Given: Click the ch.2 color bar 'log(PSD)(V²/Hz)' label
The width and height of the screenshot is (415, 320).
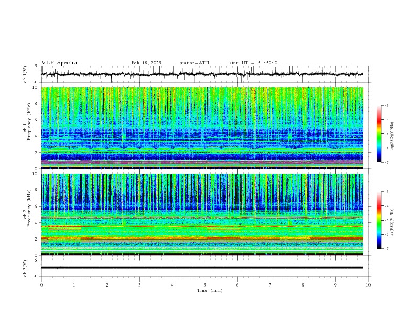Looking at the screenshot, I should click(393, 223).
